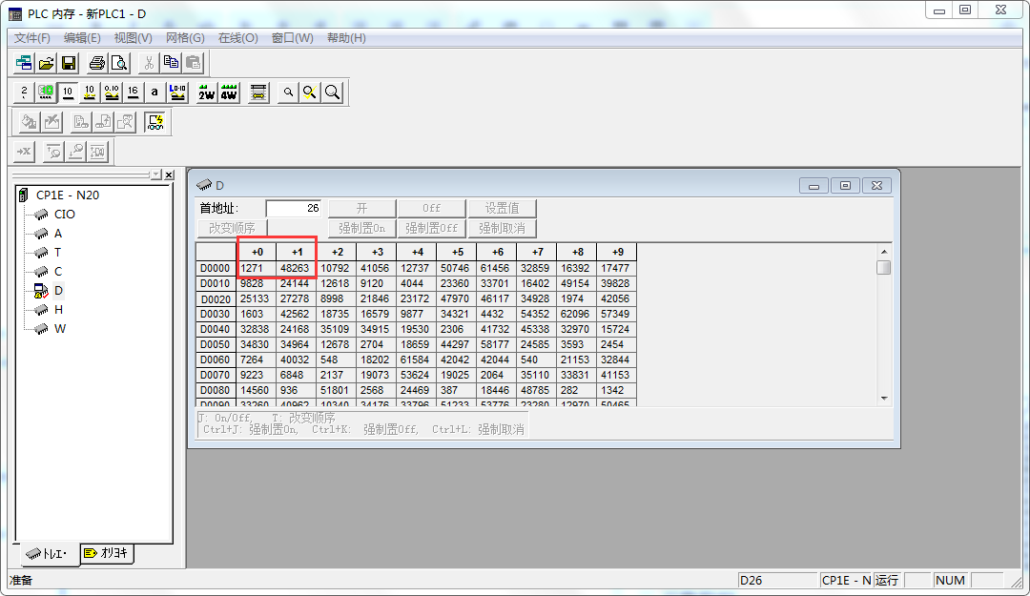Image resolution: width=1030 pixels, height=596 pixels.
Task: Click the yellow tag tab below the tree
Action: tap(107, 553)
